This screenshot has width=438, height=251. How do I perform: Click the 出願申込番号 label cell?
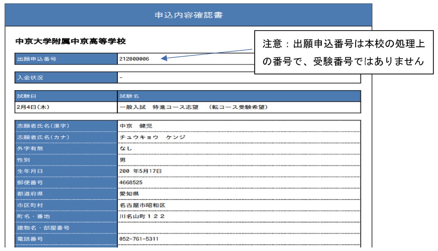[66, 59]
